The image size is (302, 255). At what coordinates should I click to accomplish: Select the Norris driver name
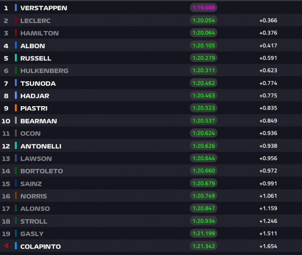pyautogui.click(x=34, y=196)
